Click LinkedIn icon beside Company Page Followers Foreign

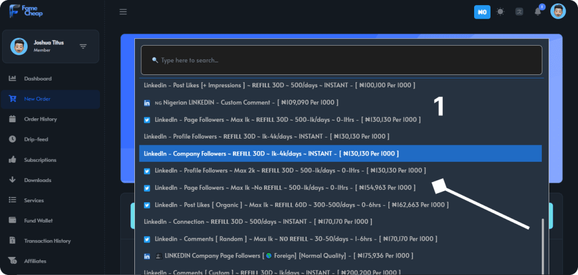click(147, 256)
